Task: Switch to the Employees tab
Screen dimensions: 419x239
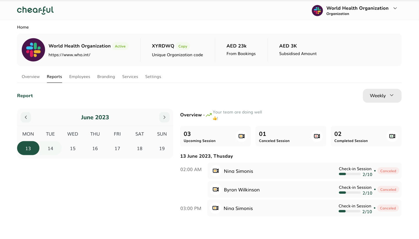Action: [80, 77]
